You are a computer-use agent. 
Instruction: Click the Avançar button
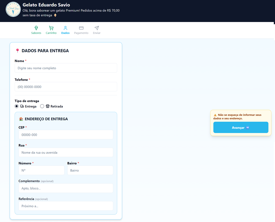click(241, 127)
